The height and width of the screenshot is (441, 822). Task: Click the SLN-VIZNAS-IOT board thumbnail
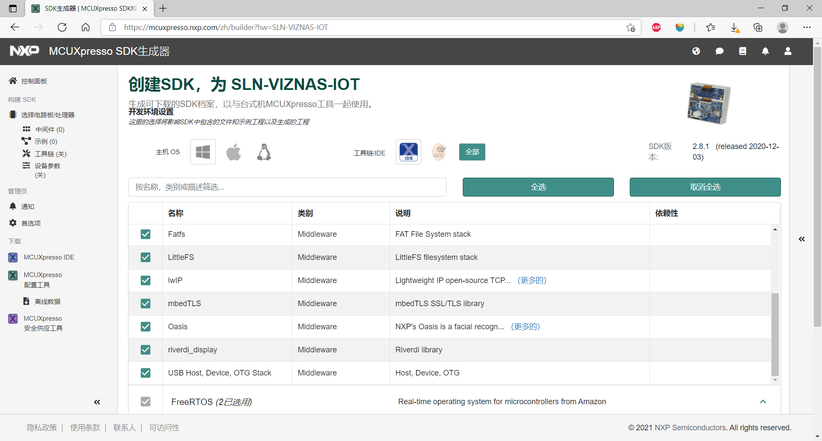[x=709, y=103]
